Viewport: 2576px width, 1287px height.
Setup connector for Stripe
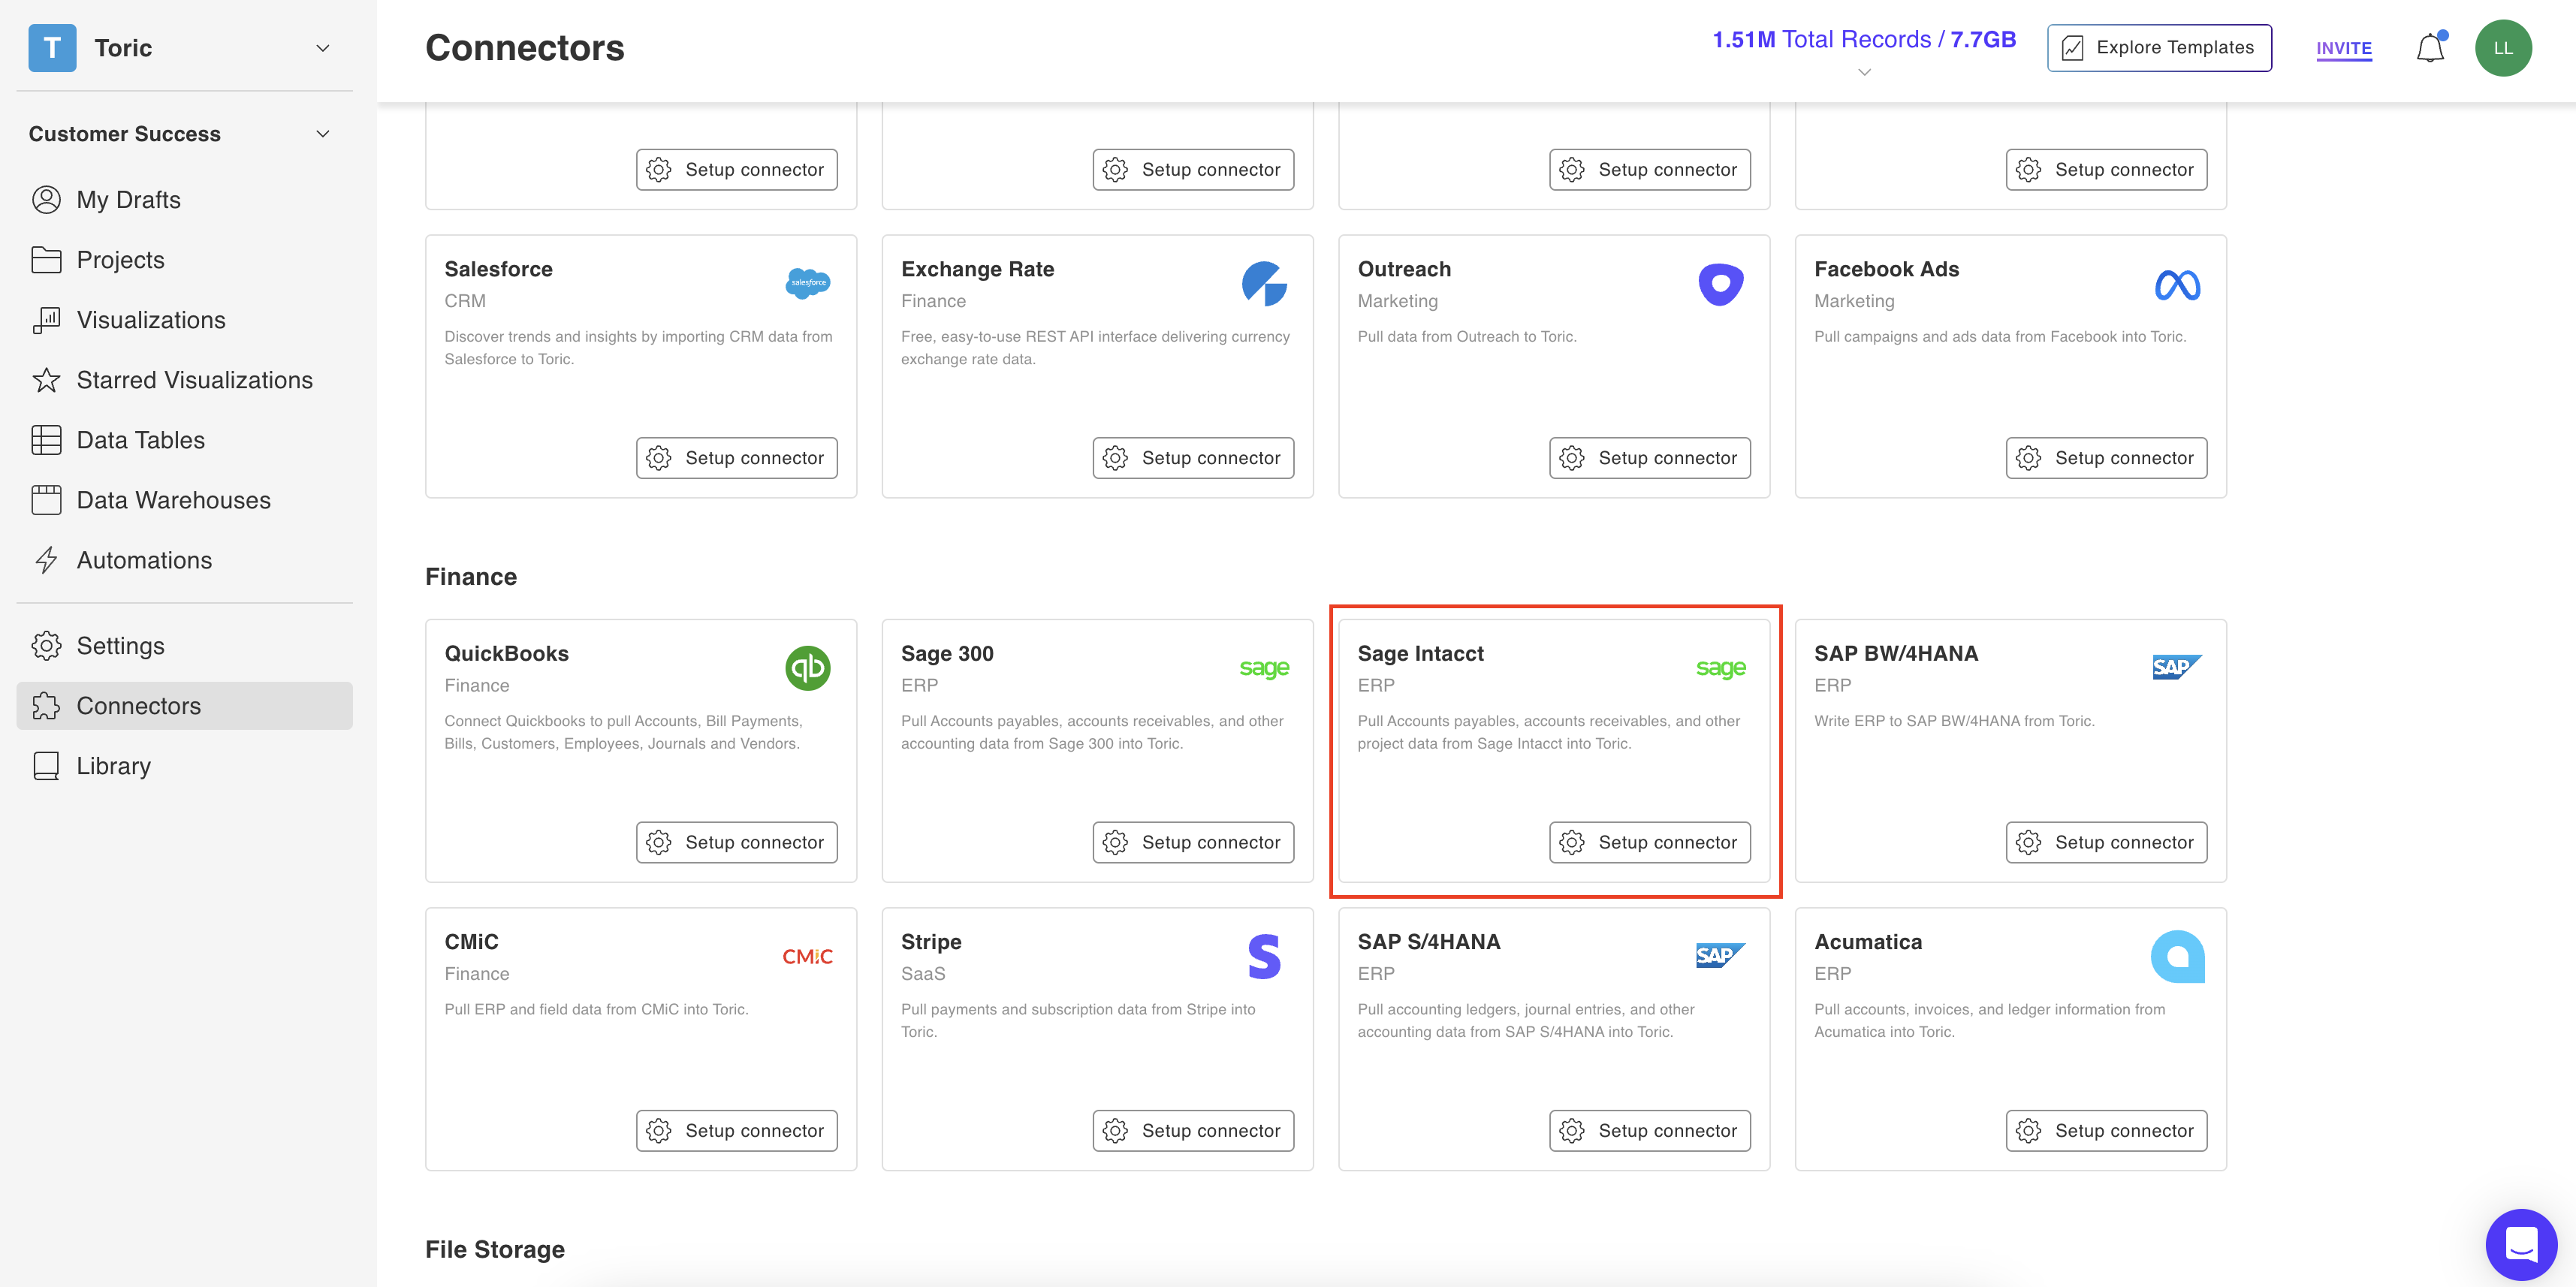(x=1193, y=1131)
